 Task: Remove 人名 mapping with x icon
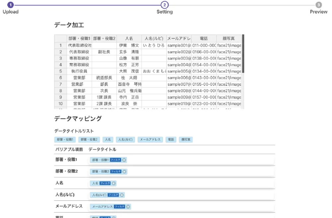click(114, 183)
